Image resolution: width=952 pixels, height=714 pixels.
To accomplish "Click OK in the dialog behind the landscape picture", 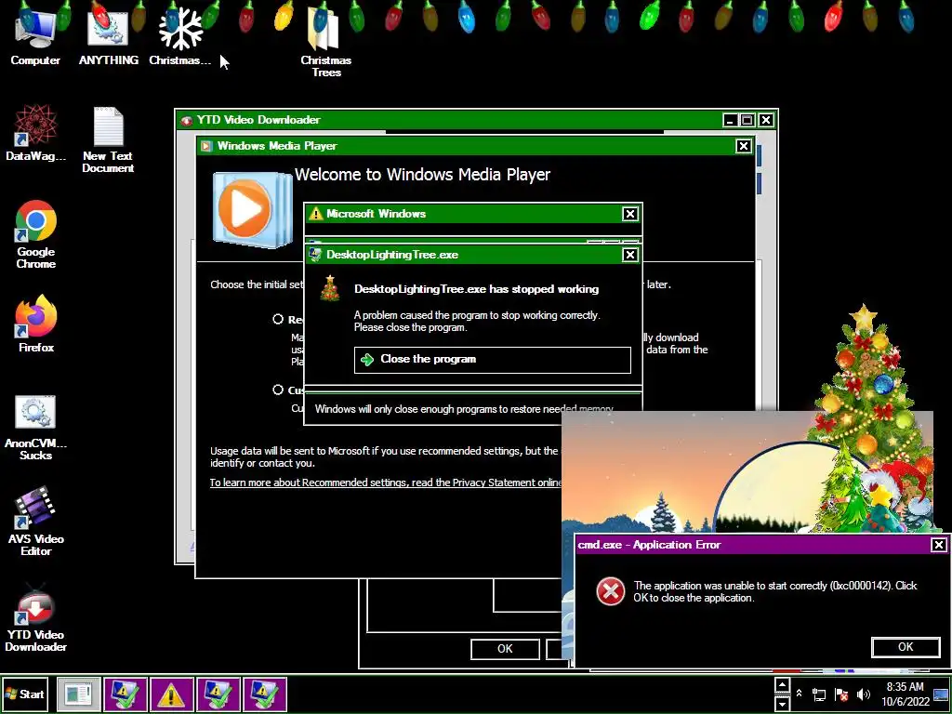I will click(x=505, y=648).
